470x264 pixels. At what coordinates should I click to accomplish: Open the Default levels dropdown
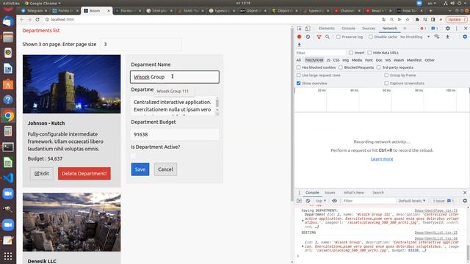[412, 201]
